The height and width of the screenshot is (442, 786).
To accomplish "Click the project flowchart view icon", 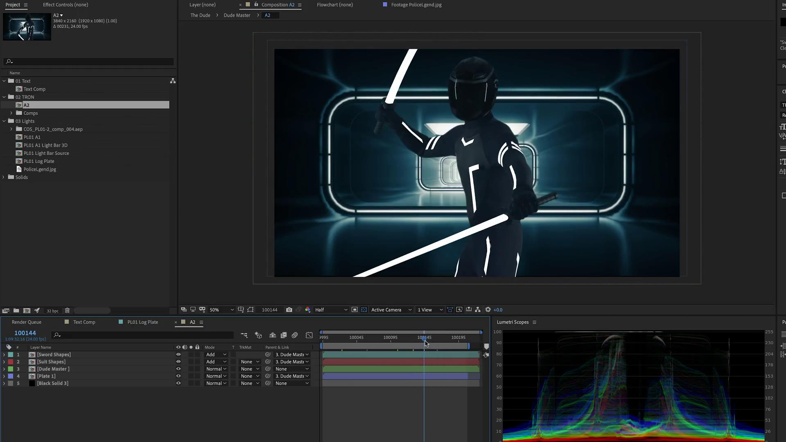I will point(173,81).
